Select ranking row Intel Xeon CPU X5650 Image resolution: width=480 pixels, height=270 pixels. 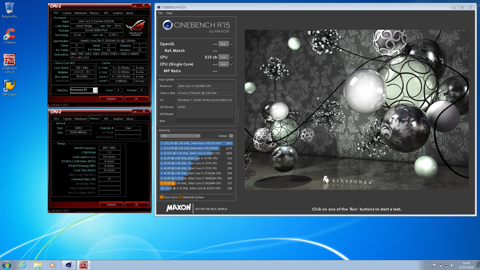pyautogui.click(x=196, y=148)
